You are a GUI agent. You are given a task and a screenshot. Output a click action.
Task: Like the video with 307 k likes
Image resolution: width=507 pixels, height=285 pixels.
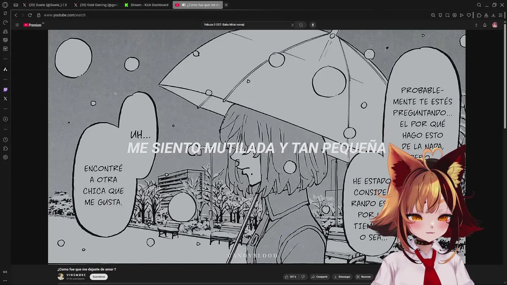click(x=290, y=277)
